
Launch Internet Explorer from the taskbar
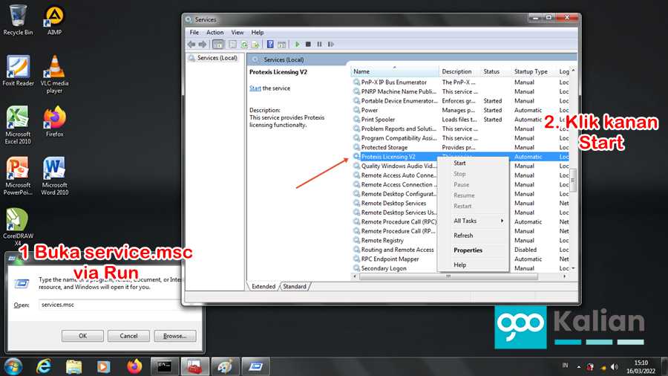coord(43,366)
